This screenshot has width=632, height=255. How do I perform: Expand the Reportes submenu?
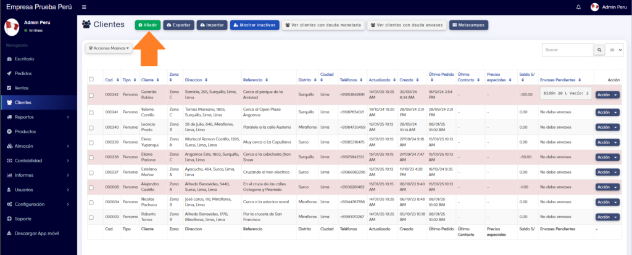(38, 117)
